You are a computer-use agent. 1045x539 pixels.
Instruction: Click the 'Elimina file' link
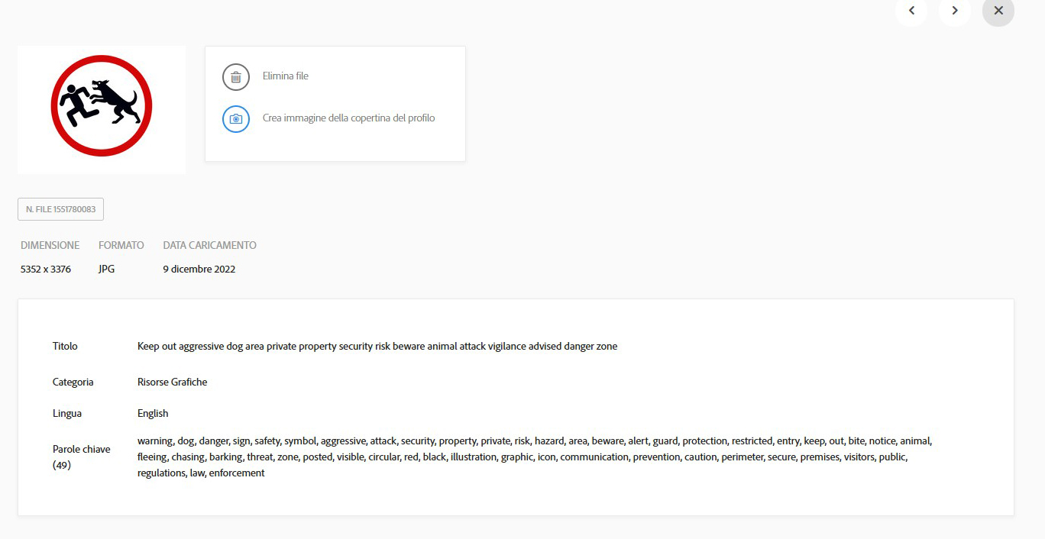pyautogui.click(x=286, y=76)
